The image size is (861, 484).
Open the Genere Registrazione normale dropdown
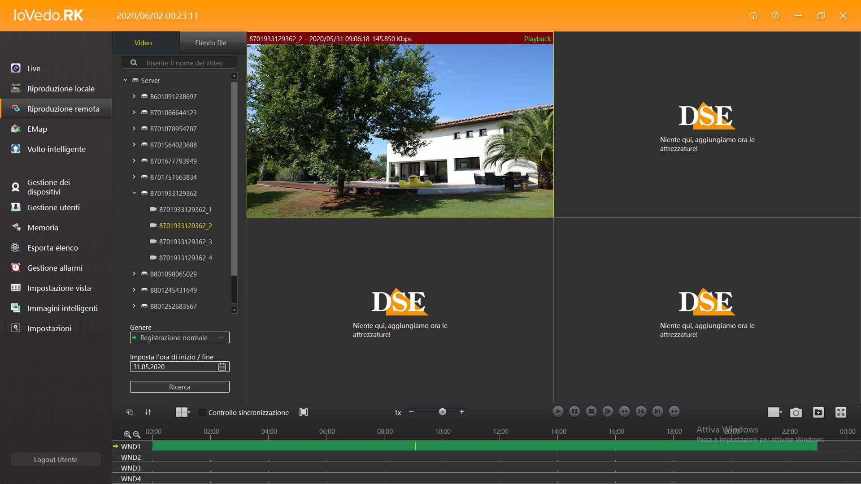(179, 337)
